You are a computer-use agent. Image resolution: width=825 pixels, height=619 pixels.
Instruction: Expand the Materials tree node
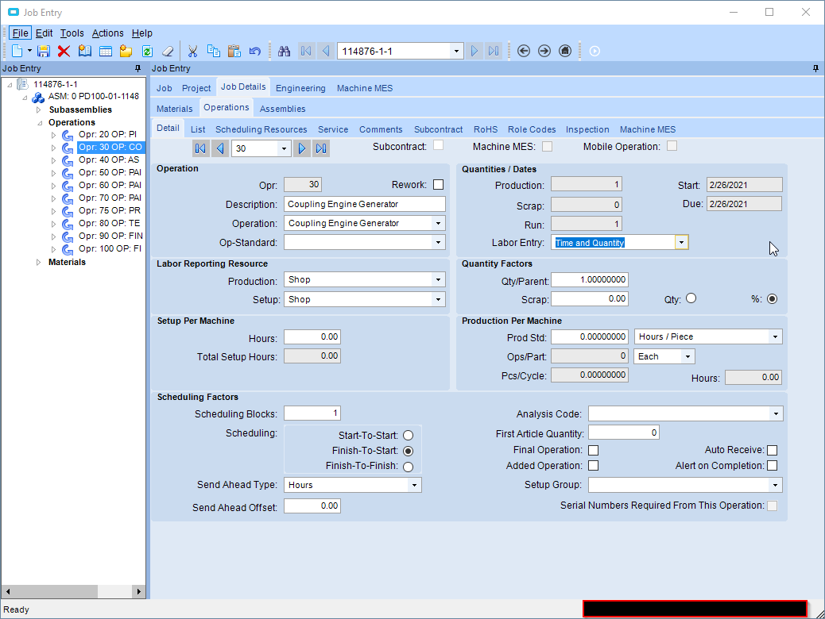click(x=38, y=262)
